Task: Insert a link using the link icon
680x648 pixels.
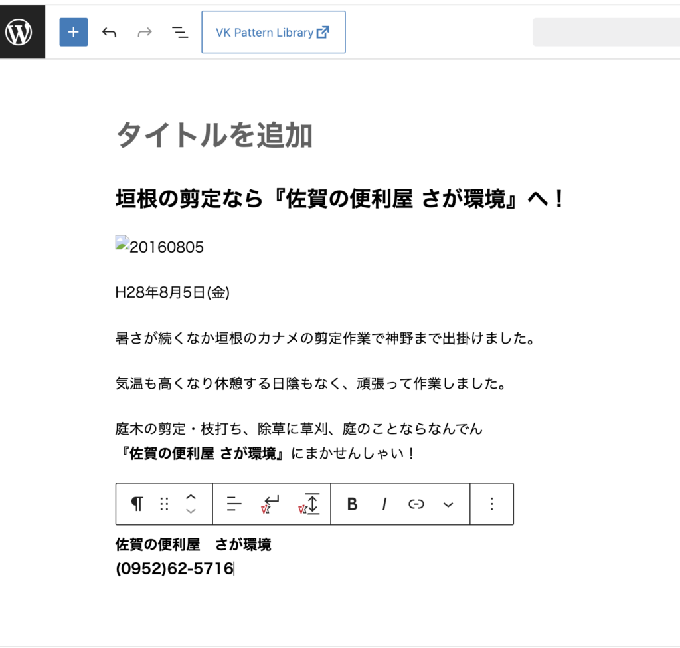Action: tap(416, 504)
